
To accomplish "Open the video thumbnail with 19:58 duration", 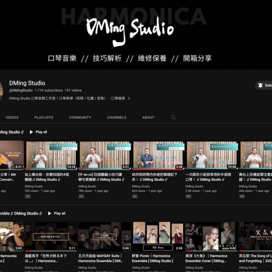I will (211, 155).
